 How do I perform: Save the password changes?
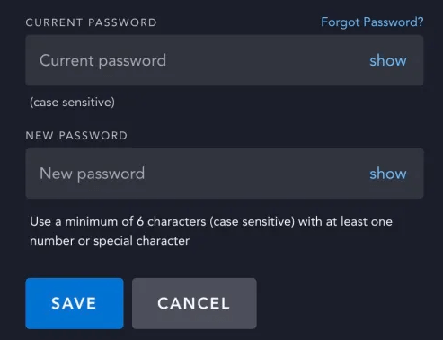click(75, 303)
